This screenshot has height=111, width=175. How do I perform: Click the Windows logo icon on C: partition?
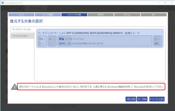60,39
